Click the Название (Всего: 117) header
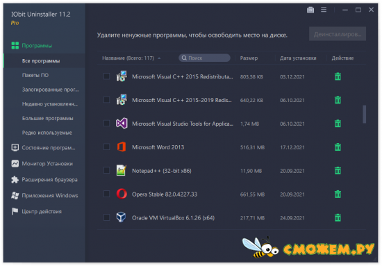This screenshot has height=266, width=382. tap(128, 58)
